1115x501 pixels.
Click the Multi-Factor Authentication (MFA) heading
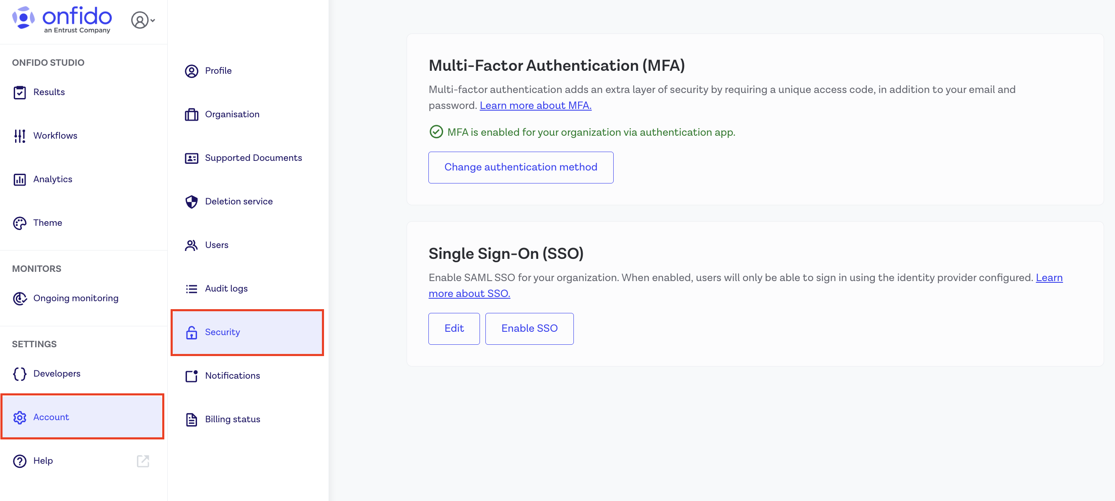click(x=557, y=66)
